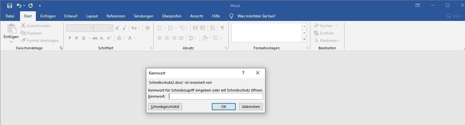Switch to the Ansicht tab
465x125 pixels.
[x=197, y=16]
